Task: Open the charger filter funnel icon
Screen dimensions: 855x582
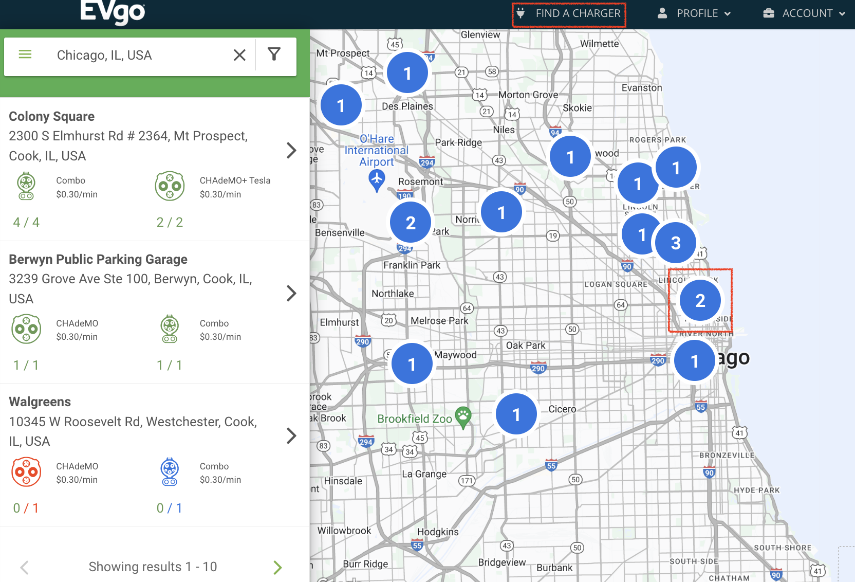Action: coord(274,54)
